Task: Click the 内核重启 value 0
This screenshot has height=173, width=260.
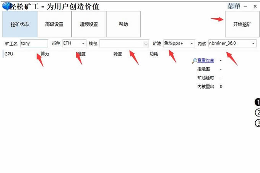Action: click(x=221, y=87)
